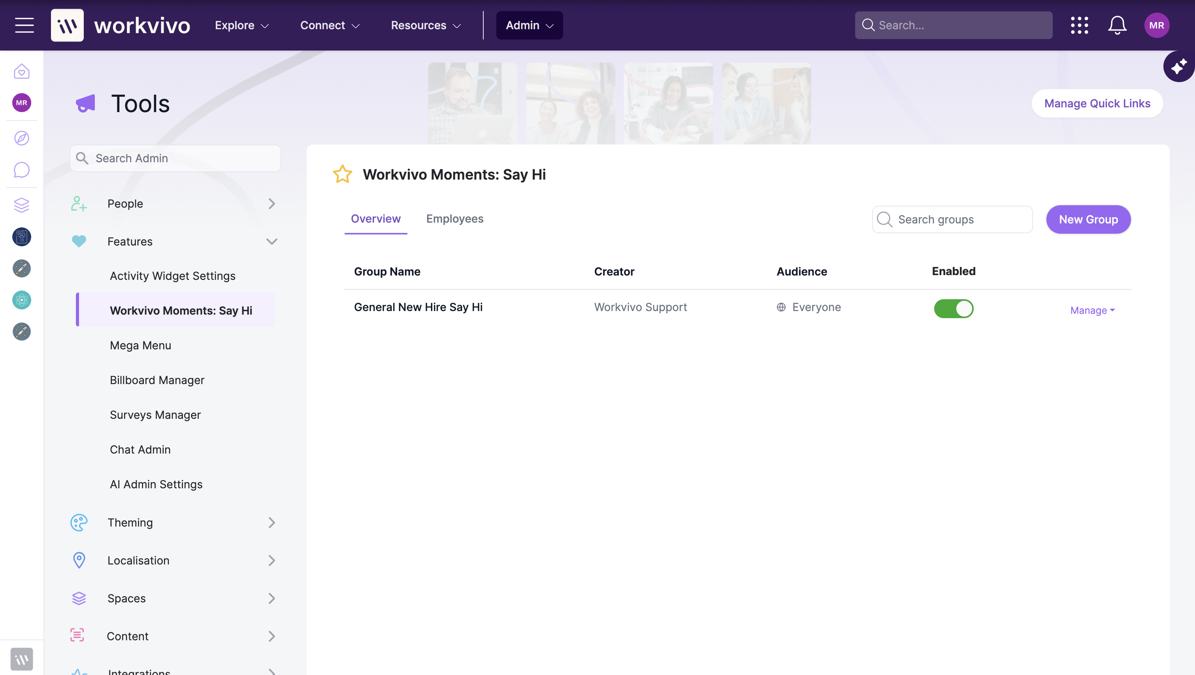Click the AI assistant sparkle icon
The height and width of the screenshot is (675, 1195).
pyautogui.click(x=1179, y=66)
